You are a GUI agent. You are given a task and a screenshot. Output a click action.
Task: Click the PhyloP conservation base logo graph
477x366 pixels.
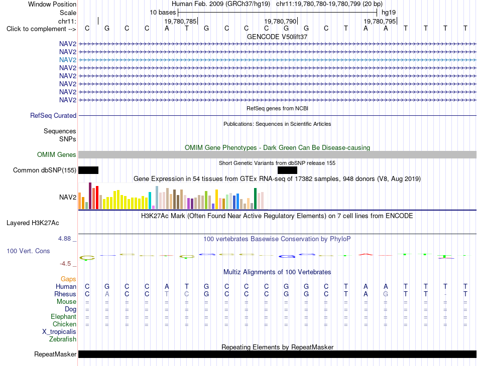click(x=277, y=256)
